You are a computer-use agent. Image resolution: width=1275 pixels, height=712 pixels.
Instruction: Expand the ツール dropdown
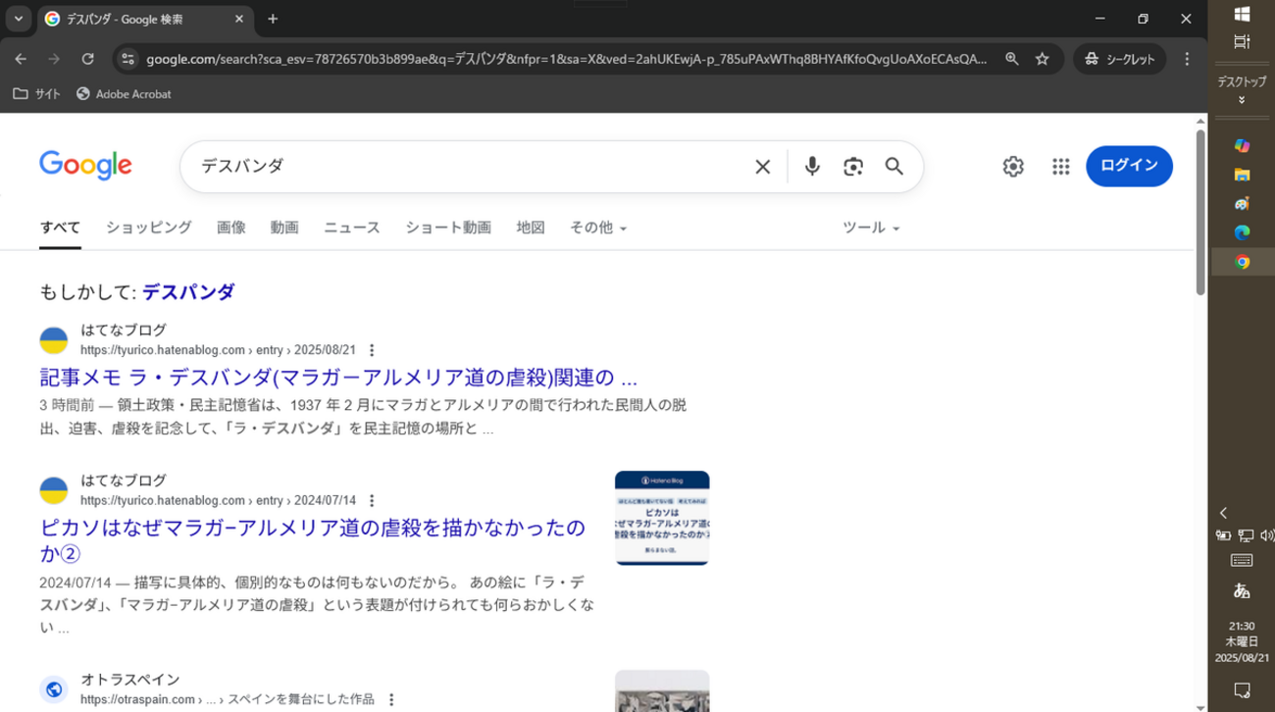[871, 228]
